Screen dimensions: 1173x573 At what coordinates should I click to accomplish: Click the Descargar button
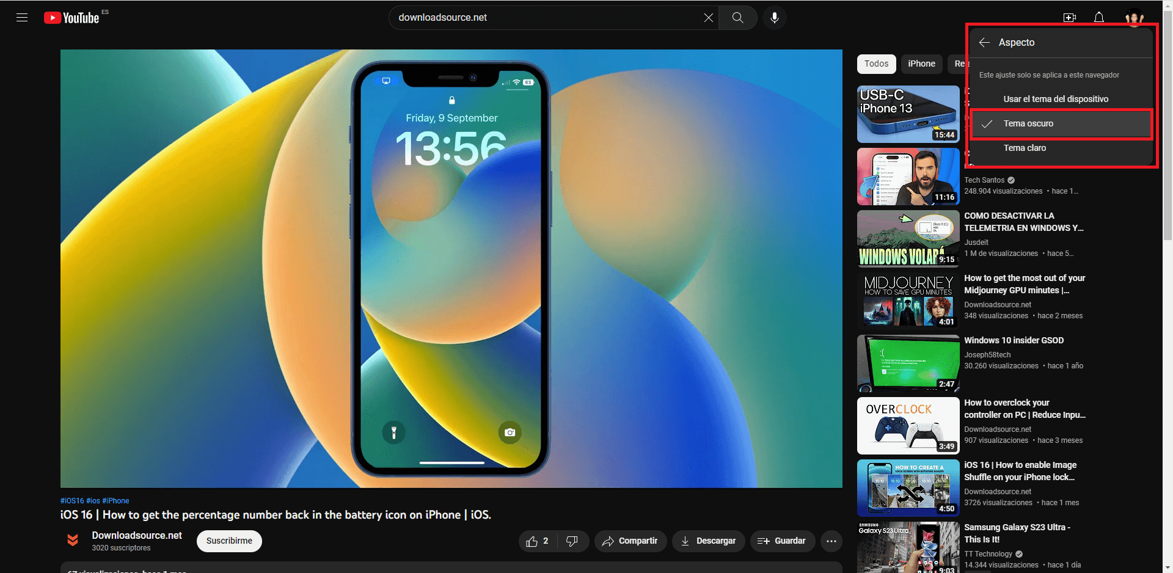[x=709, y=541]
